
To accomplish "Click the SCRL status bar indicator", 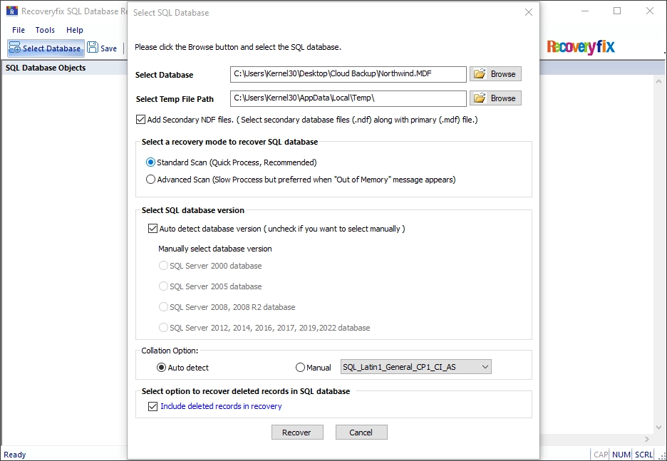I will [643, 455].
